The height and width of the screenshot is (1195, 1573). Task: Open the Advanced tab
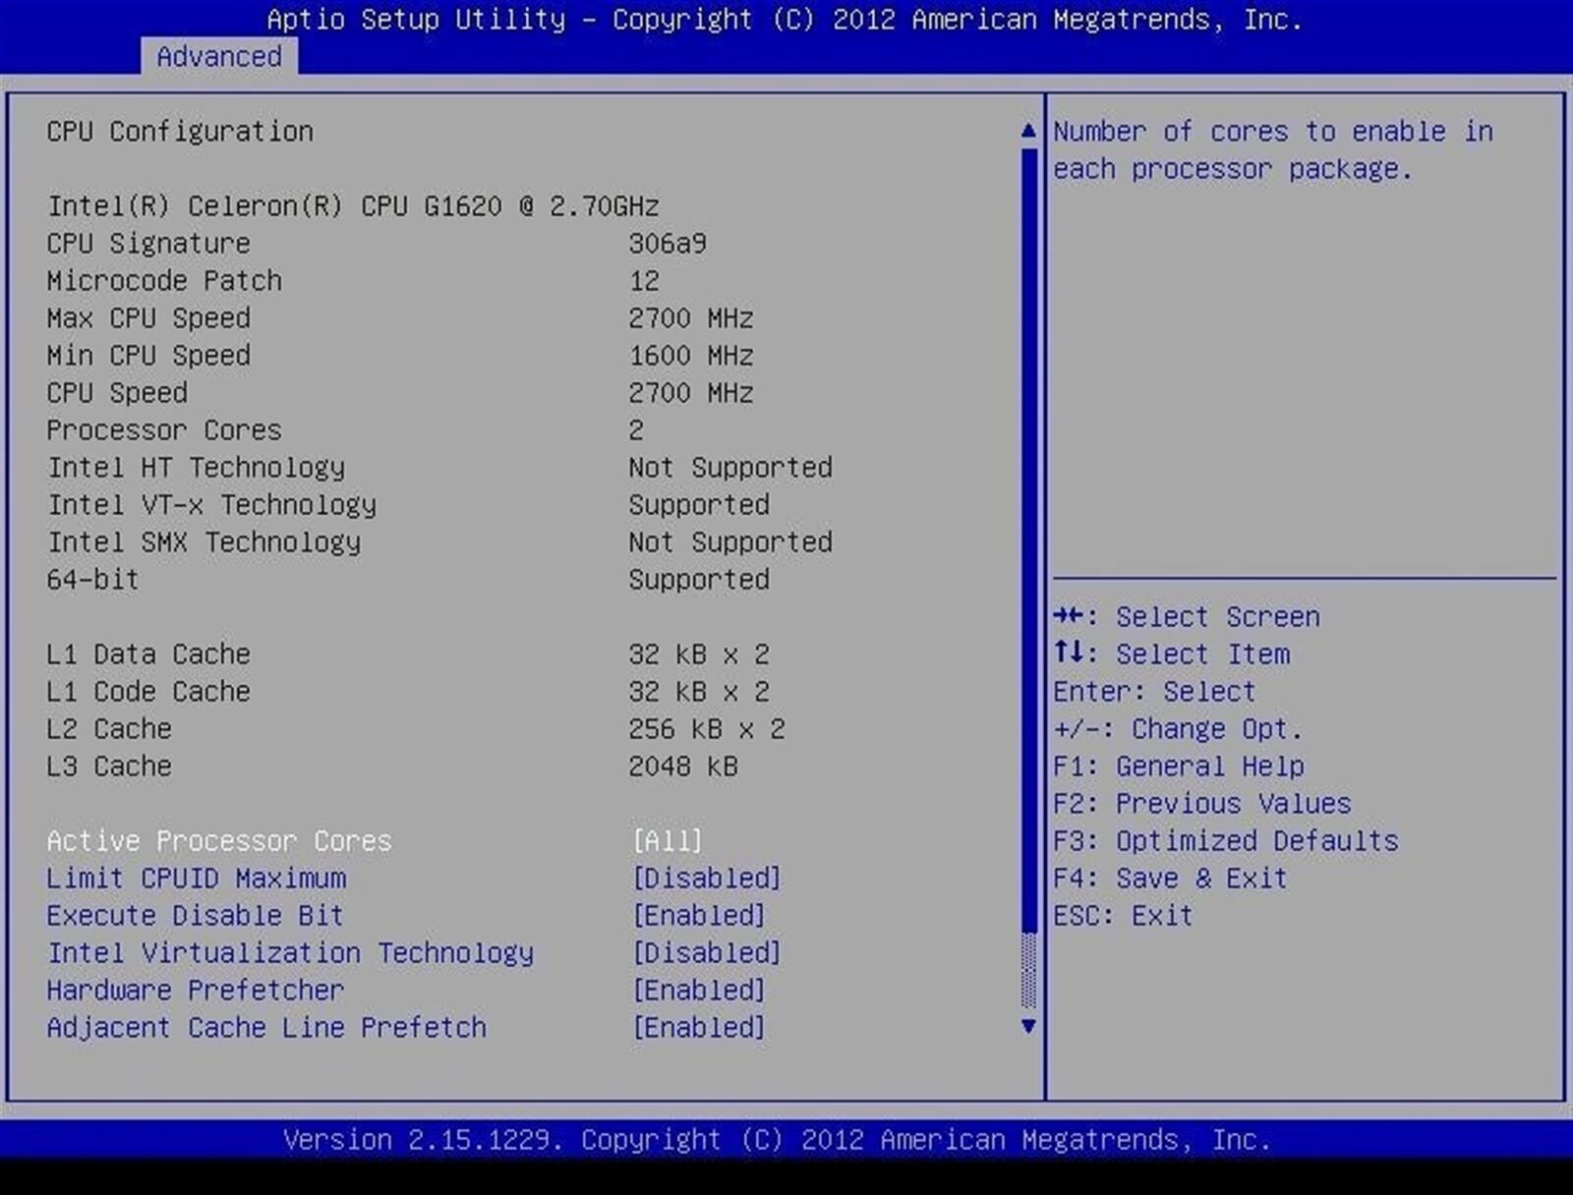[x=219, y=57]
